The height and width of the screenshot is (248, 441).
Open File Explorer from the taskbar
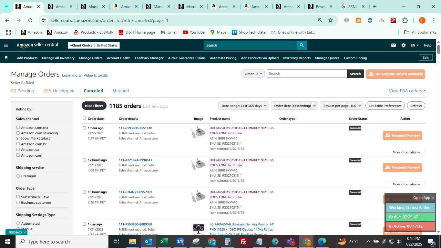pos(132,242)
